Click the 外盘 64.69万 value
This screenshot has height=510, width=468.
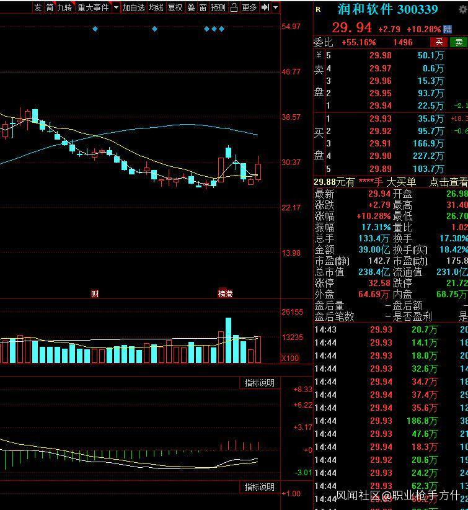374,294
